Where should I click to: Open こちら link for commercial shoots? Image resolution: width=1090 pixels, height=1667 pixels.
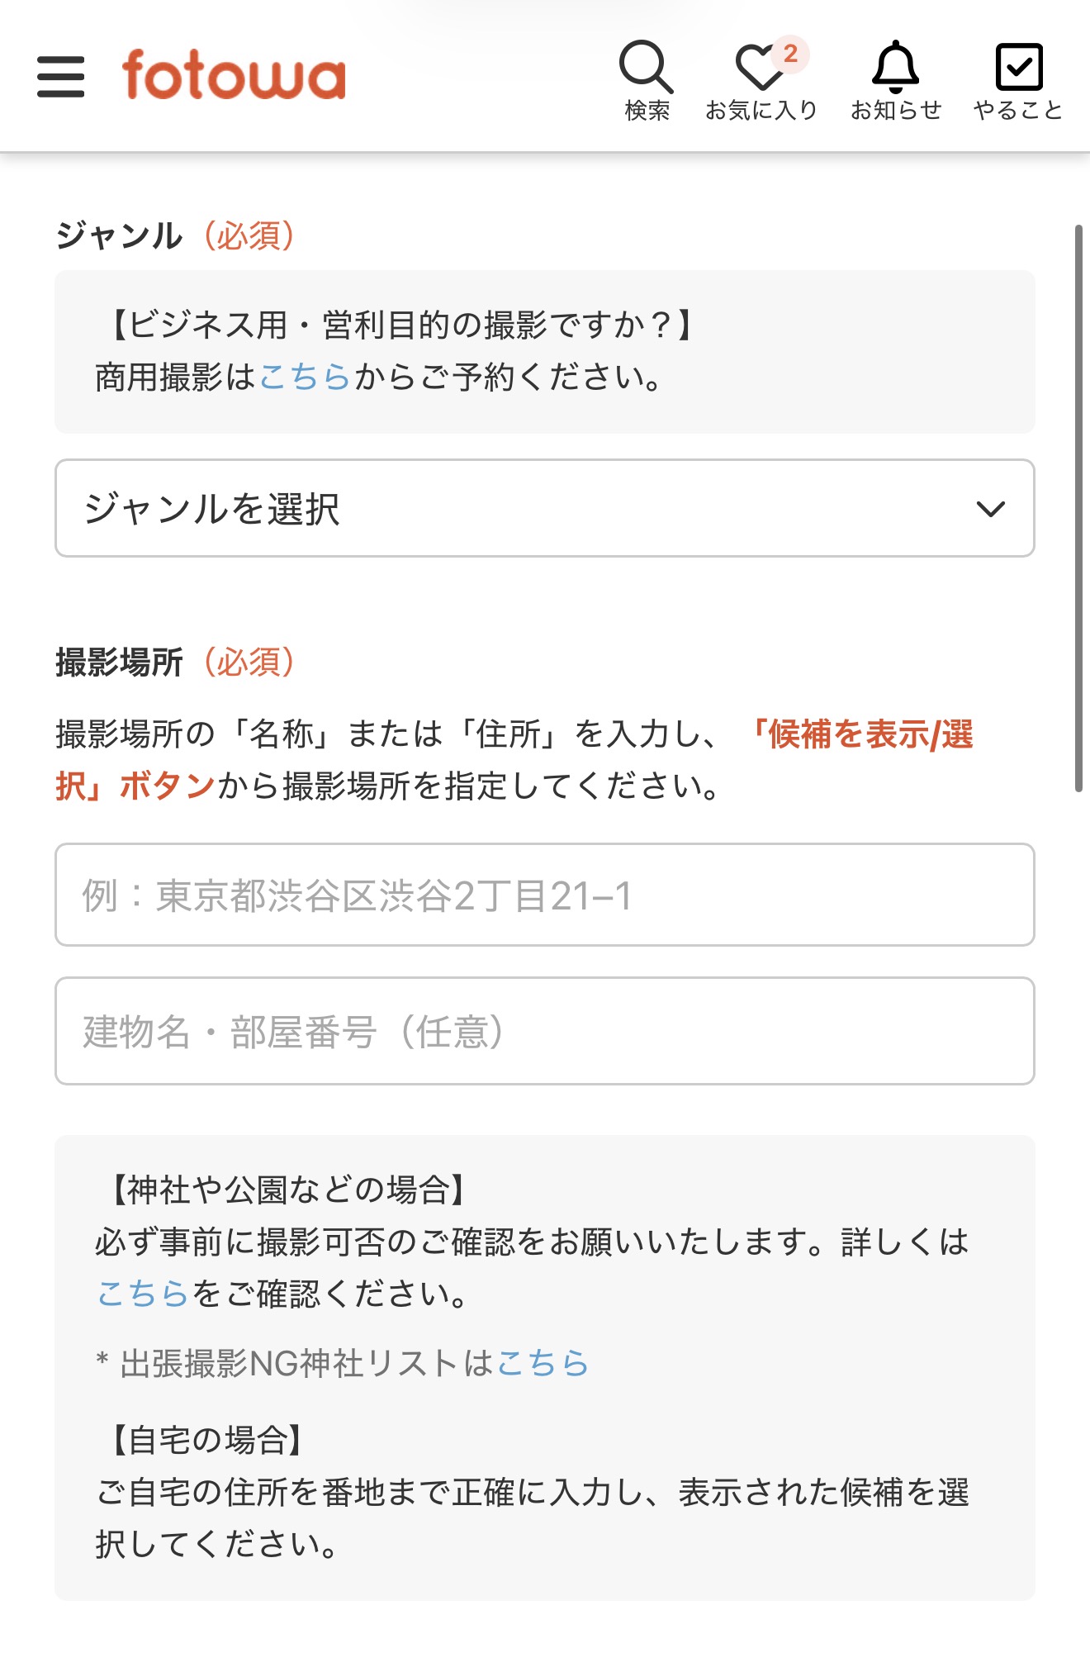point(306,378)
